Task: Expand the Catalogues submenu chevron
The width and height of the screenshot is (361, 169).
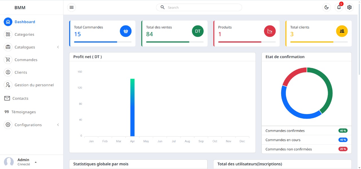Action: (58, 47)
